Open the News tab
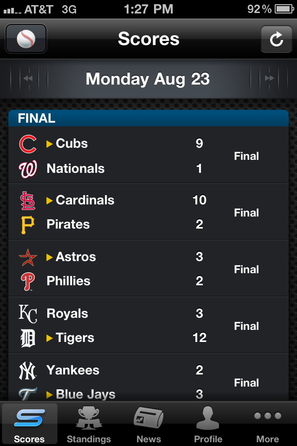Screen dimensions: 297x446 pyautogui.click(x=148, y=424)
